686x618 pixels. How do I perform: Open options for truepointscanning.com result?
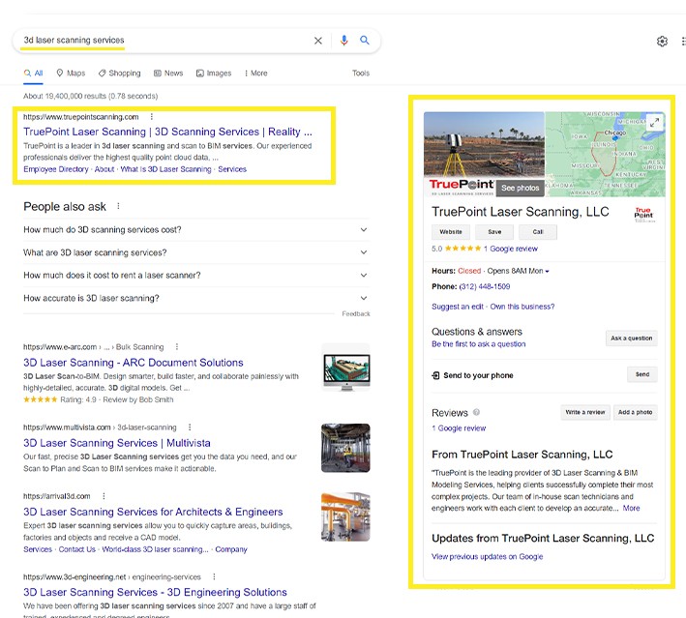(x=152, y=117)
